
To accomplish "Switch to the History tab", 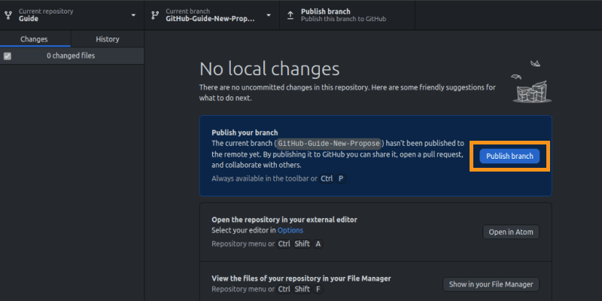I will 108,39.
